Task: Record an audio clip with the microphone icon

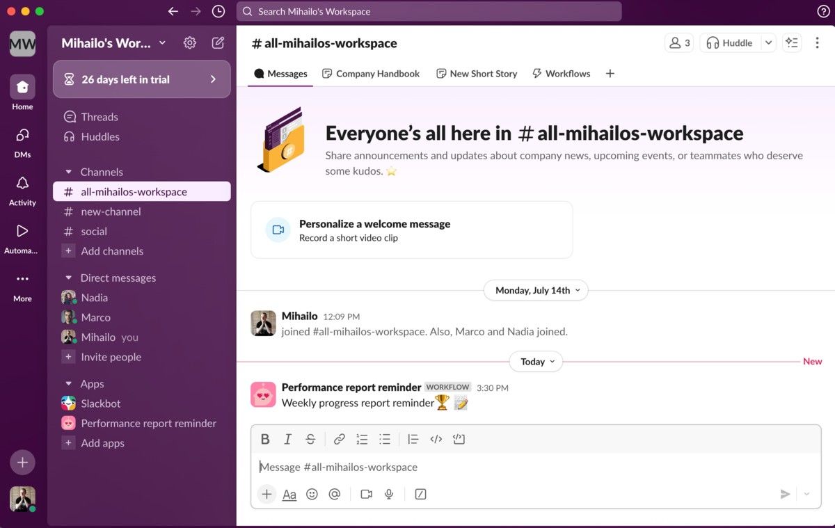Action: point(389,494)
